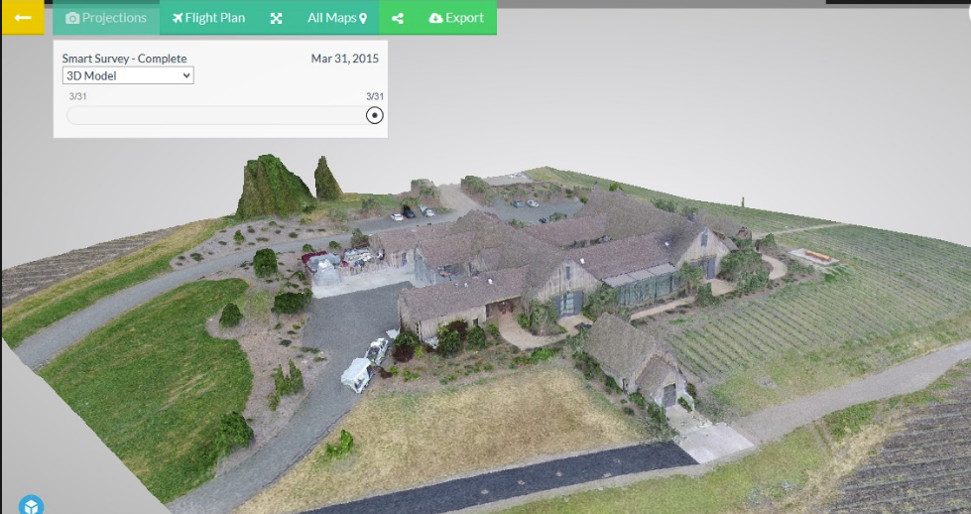Screen dimensions: 971x514
Task: Click the Smart Survey - Complete title
Action: pos(124,59)
